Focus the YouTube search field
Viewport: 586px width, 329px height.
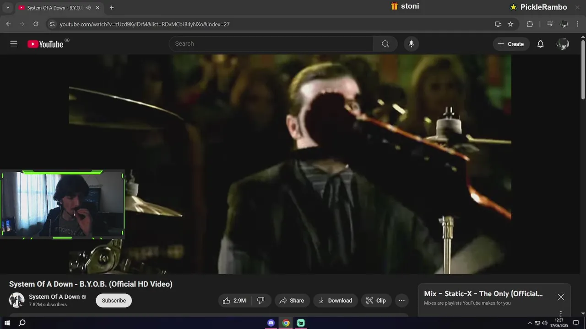[271, 44]
